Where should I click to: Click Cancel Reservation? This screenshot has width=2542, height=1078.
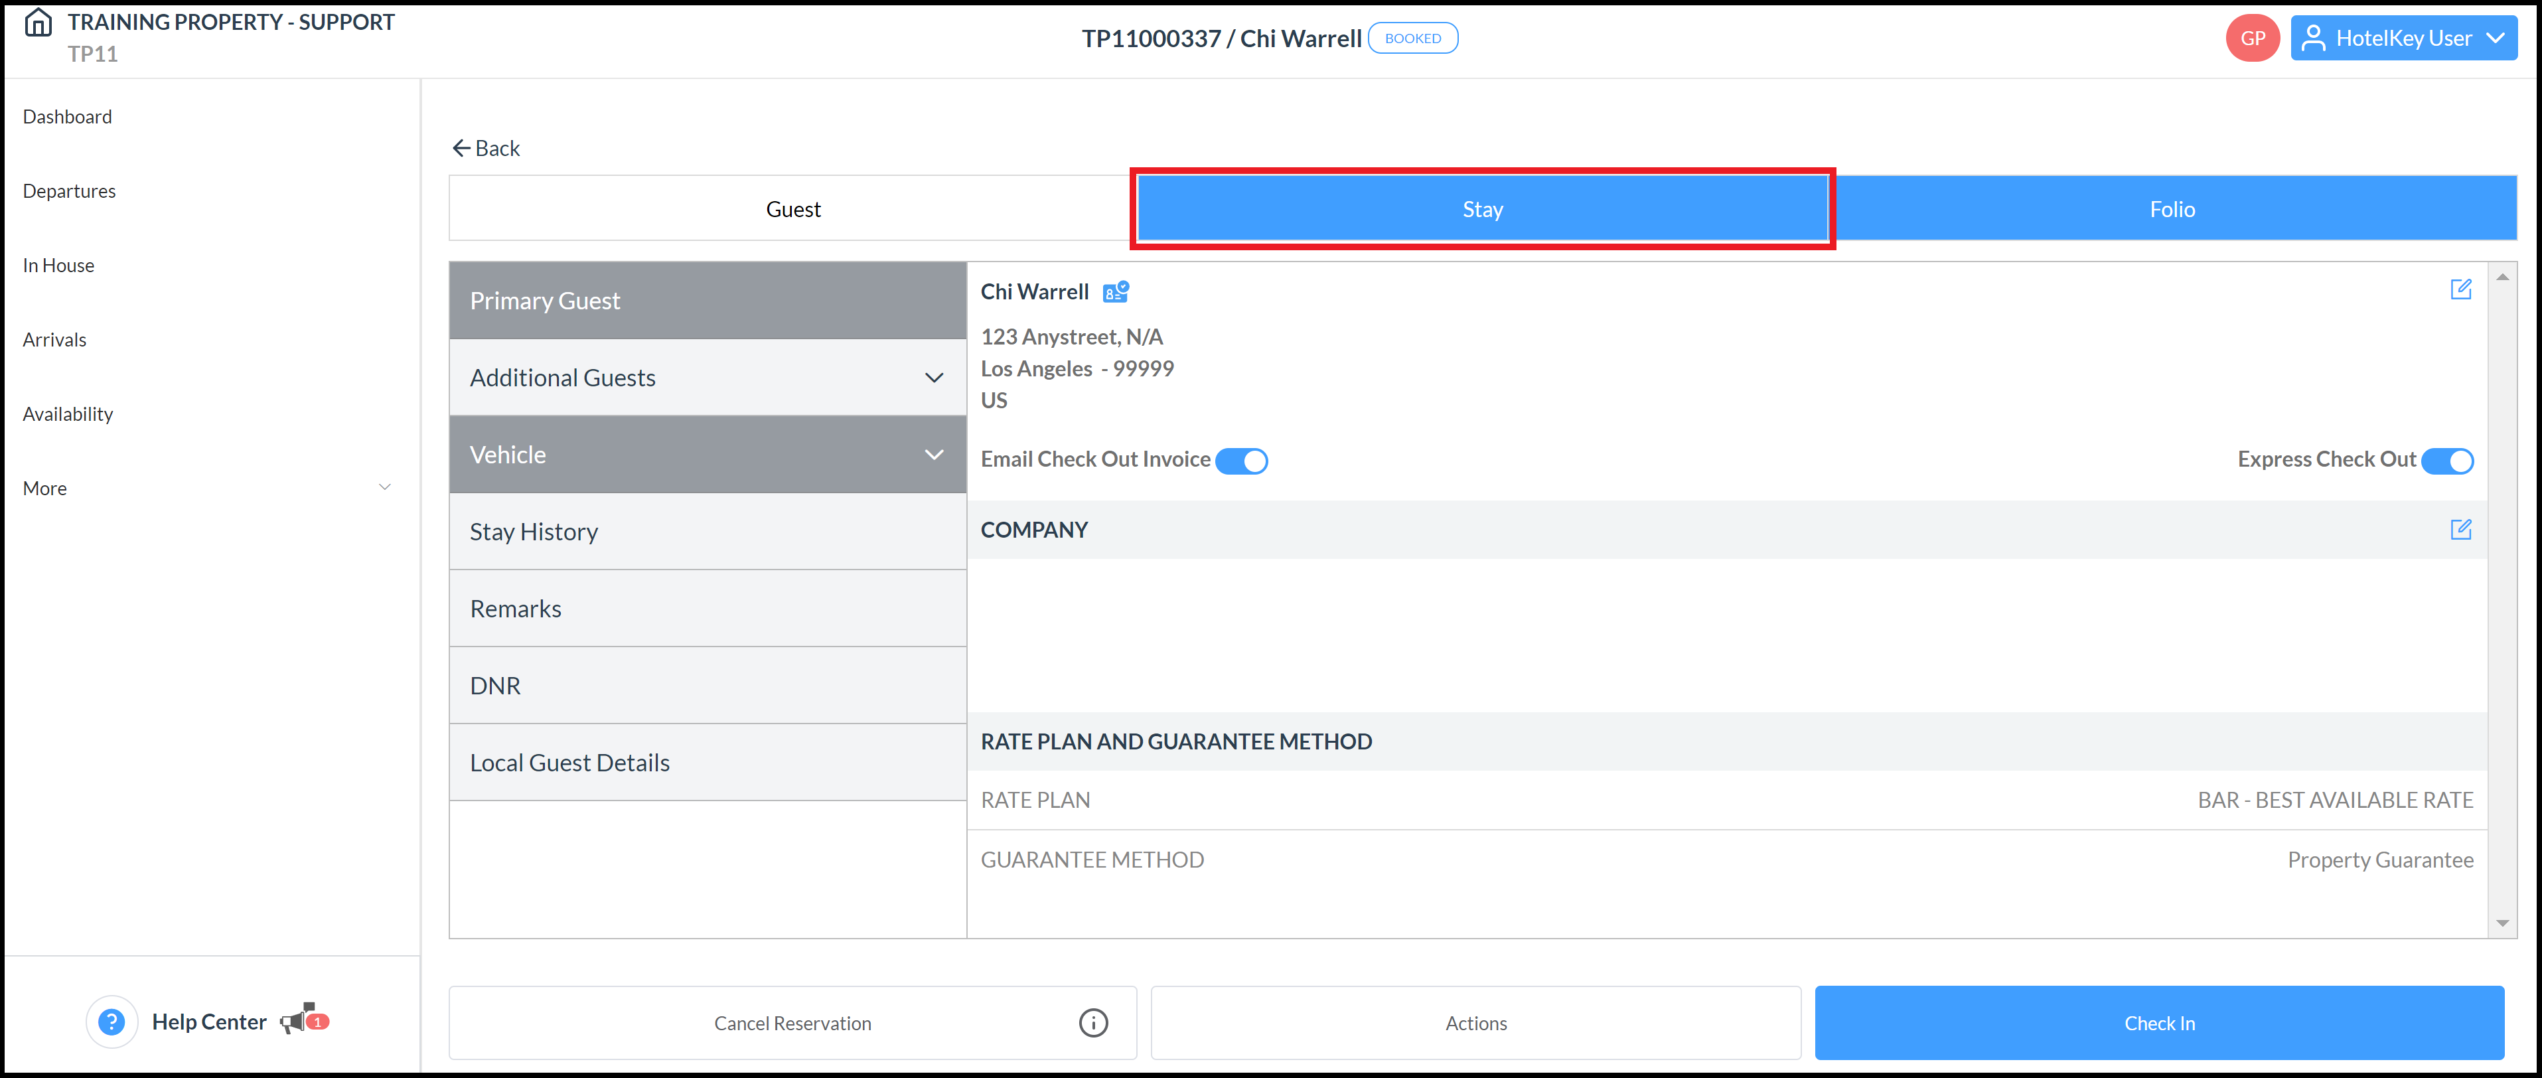point(791,1023)
